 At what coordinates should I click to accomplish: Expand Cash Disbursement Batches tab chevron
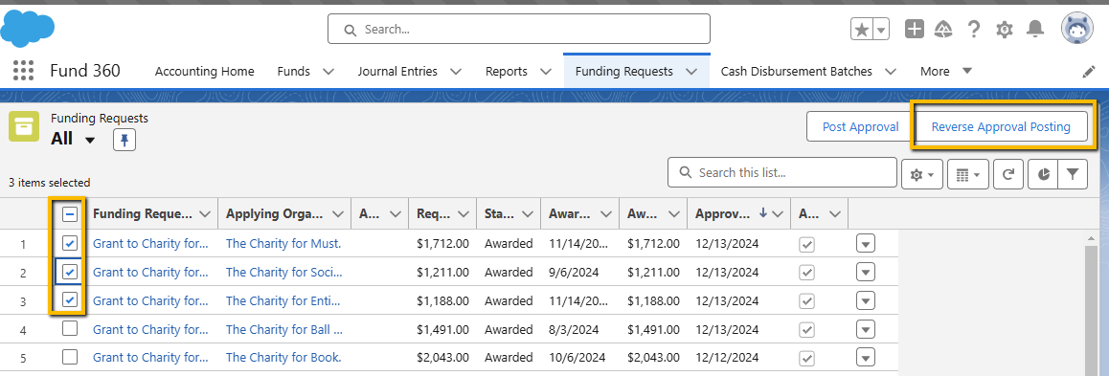pyautogui.click(x=891, y=72)
